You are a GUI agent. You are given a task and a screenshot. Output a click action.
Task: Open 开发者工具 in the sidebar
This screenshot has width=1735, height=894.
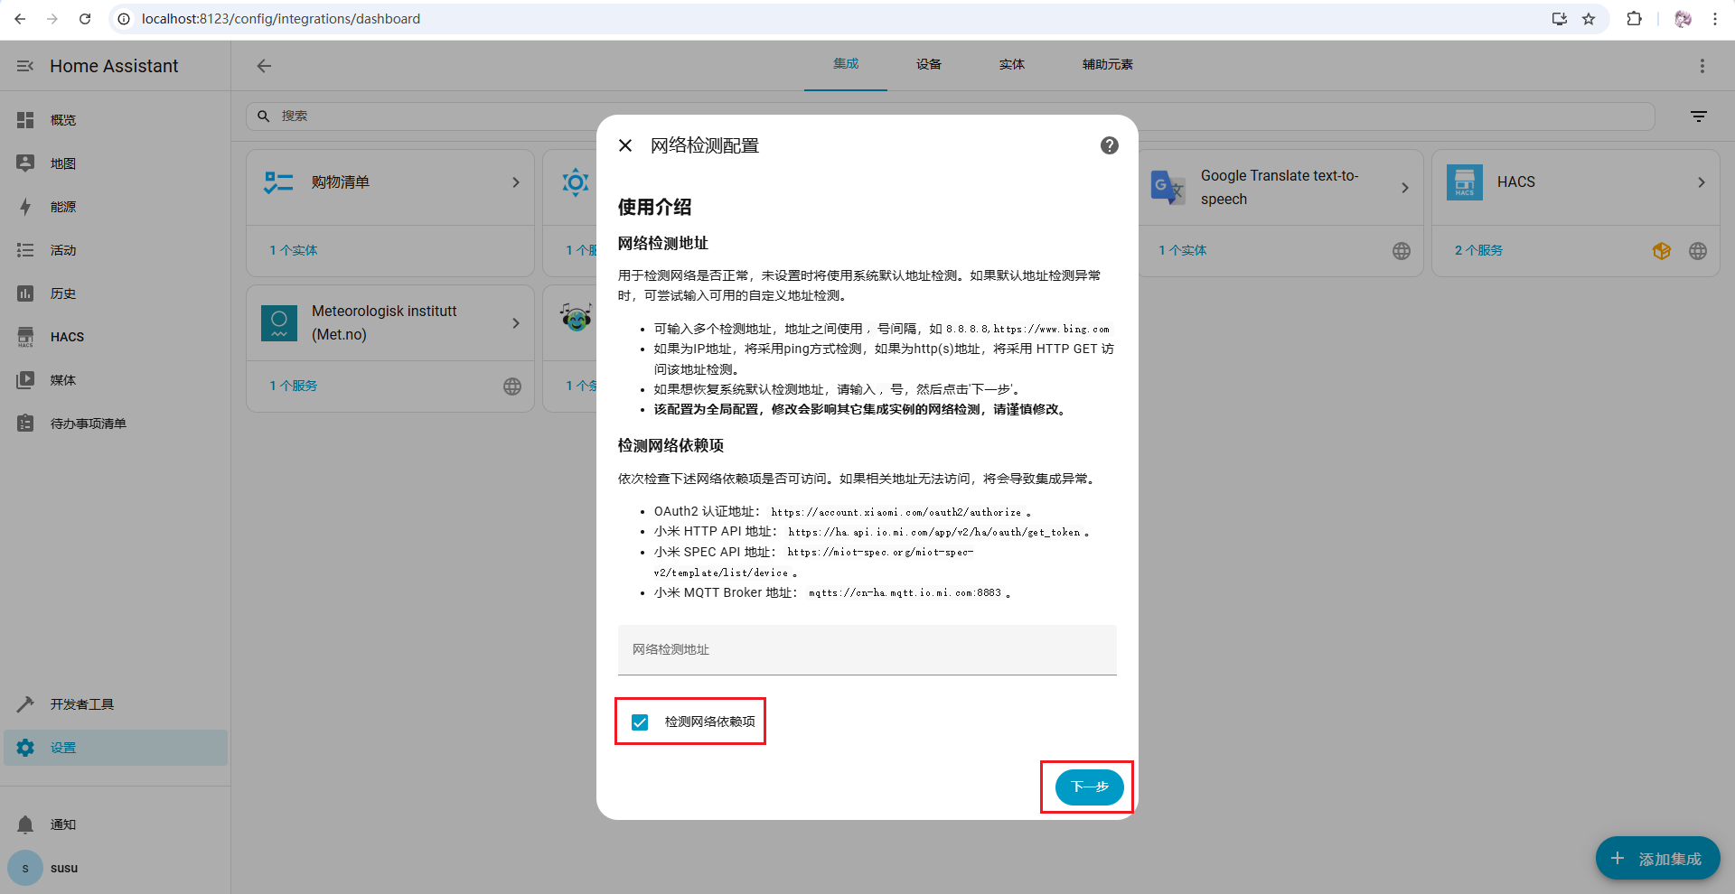81,704
